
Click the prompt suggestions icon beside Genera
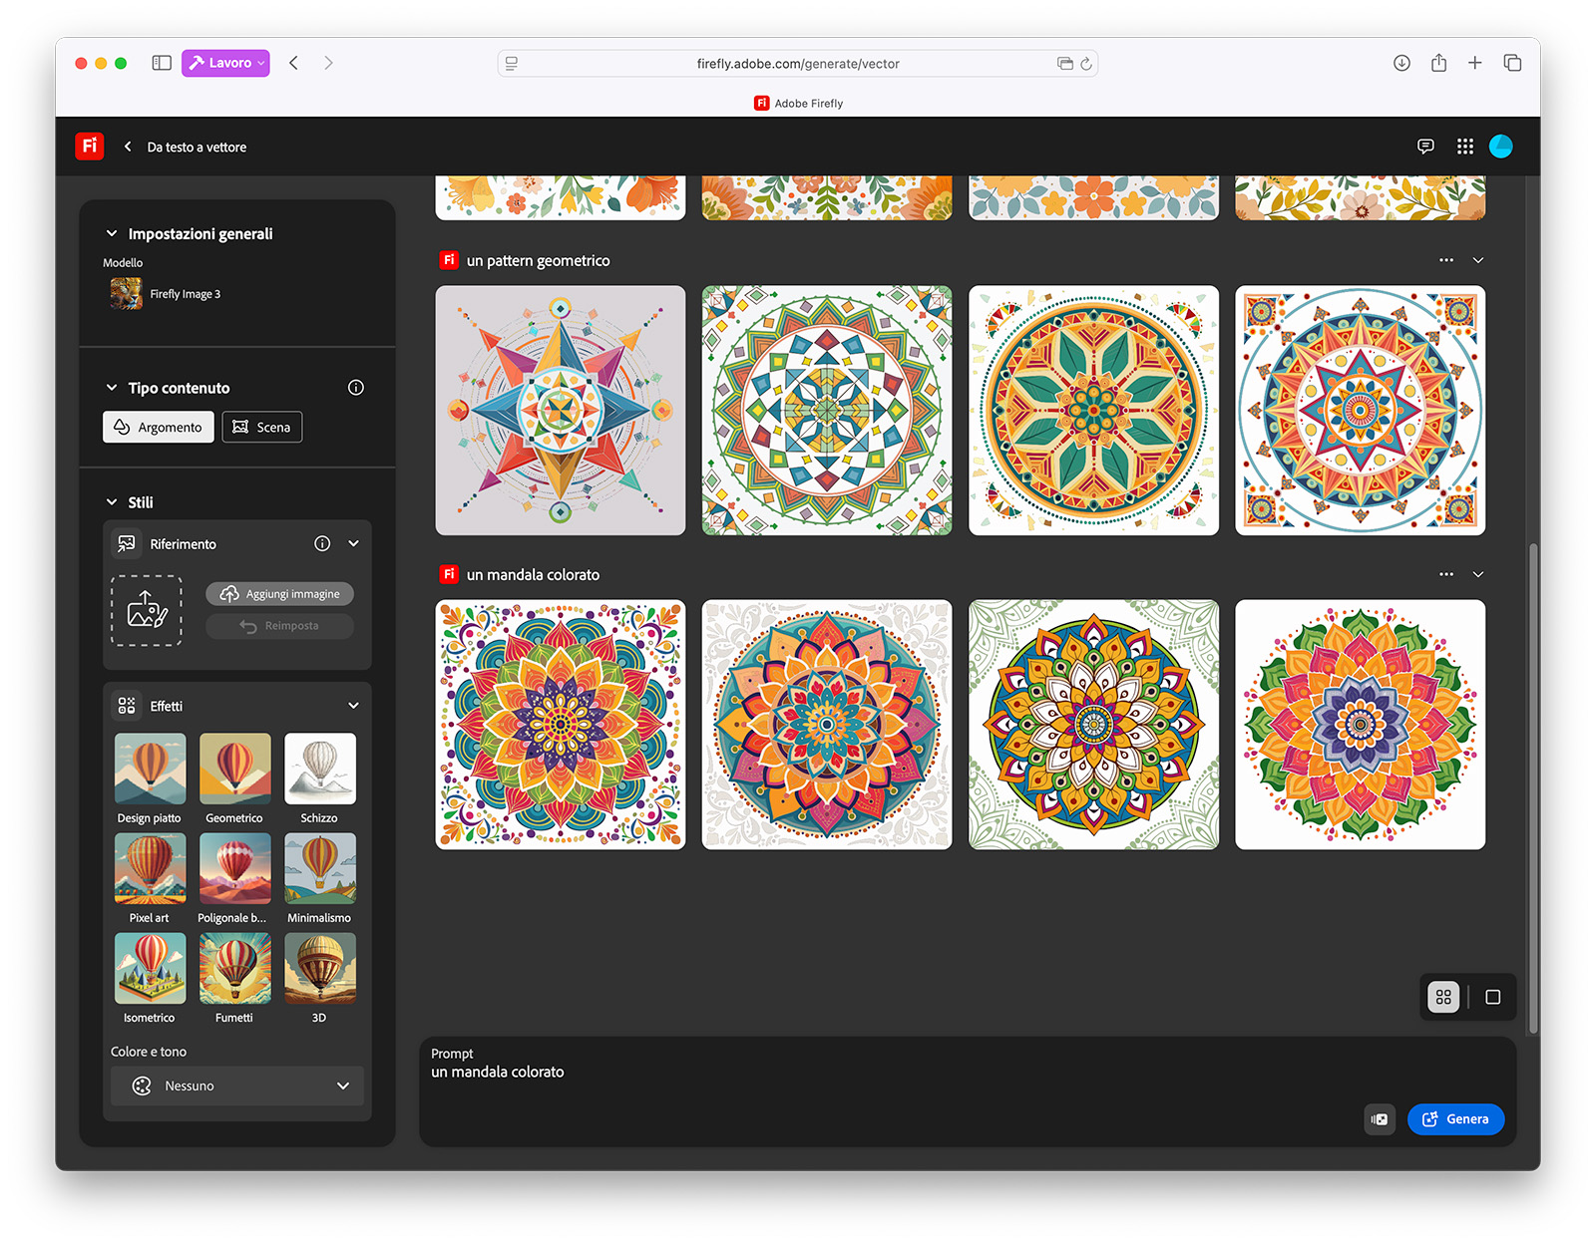click(1380, 1119)
